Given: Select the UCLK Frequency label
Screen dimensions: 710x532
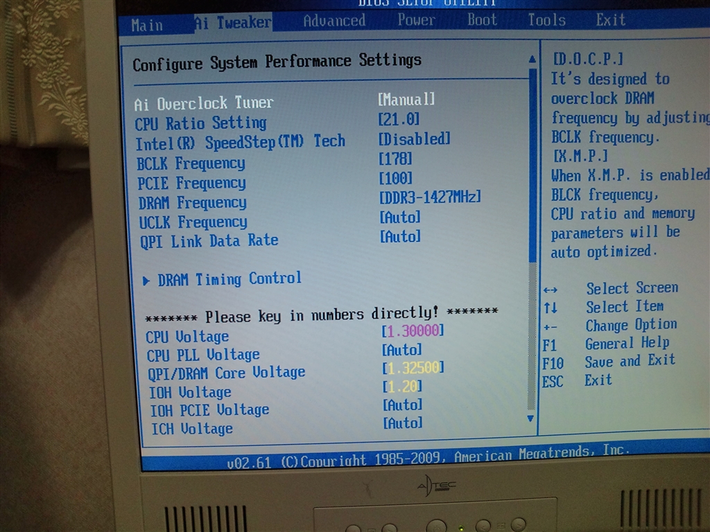Looking at the screenshot, I should 193,222.
